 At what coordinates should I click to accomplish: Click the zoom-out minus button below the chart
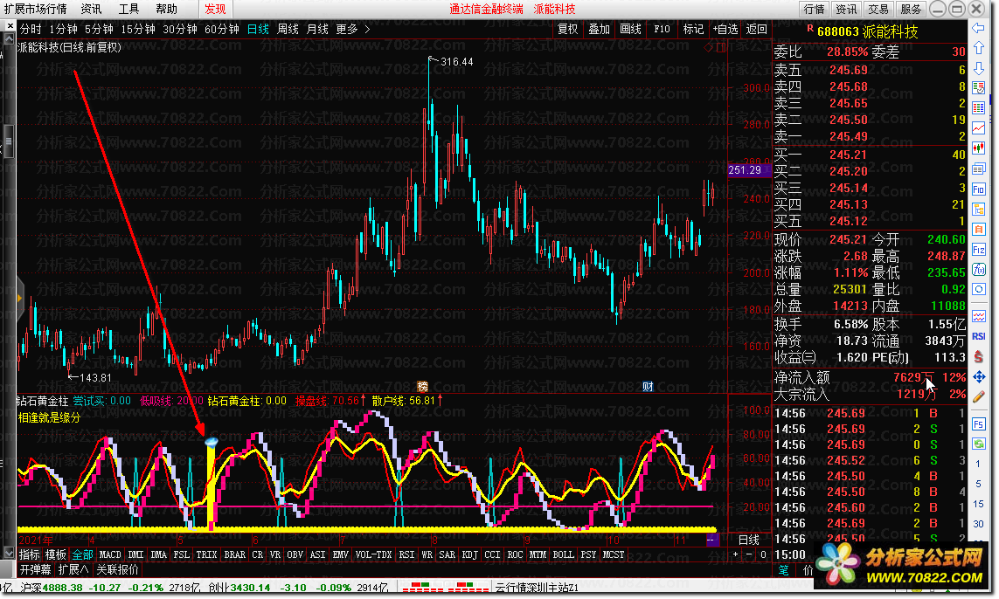click(749, 554)
